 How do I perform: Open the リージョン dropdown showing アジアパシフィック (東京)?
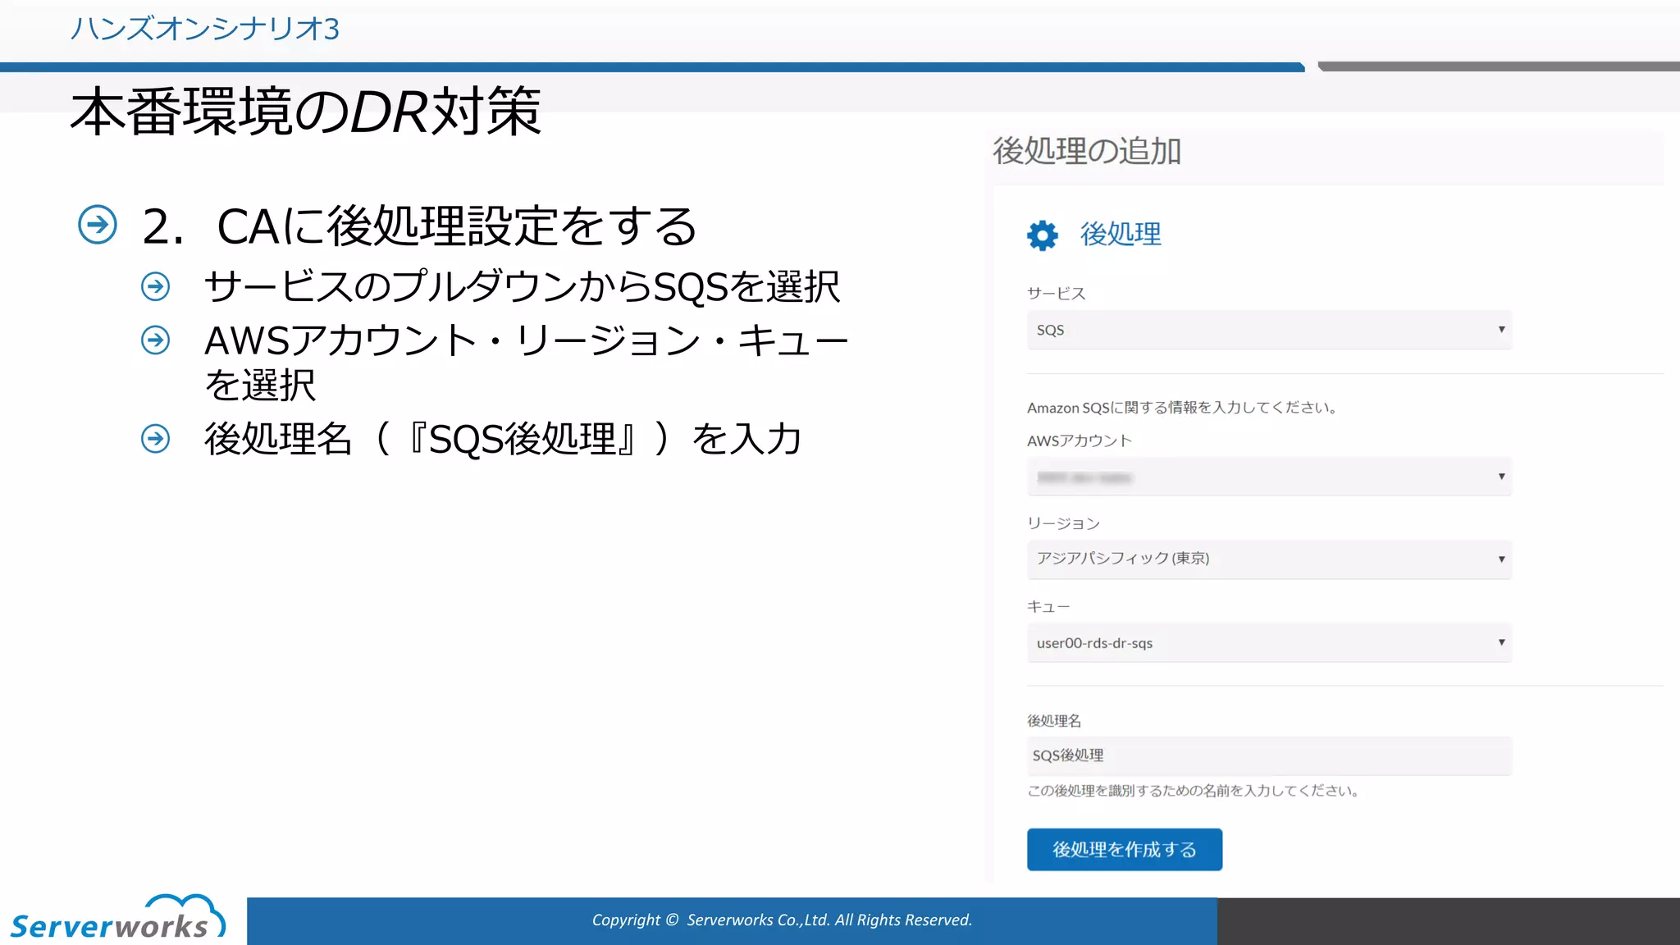click(1269, 559)
